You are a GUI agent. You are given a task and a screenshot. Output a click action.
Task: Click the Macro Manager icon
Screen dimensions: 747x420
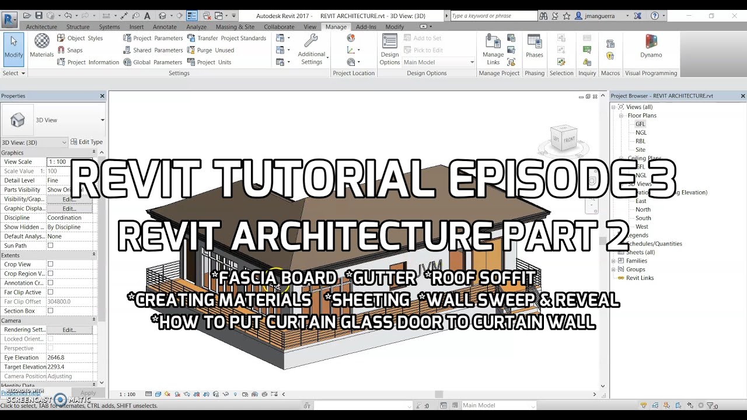pos(610,44)
